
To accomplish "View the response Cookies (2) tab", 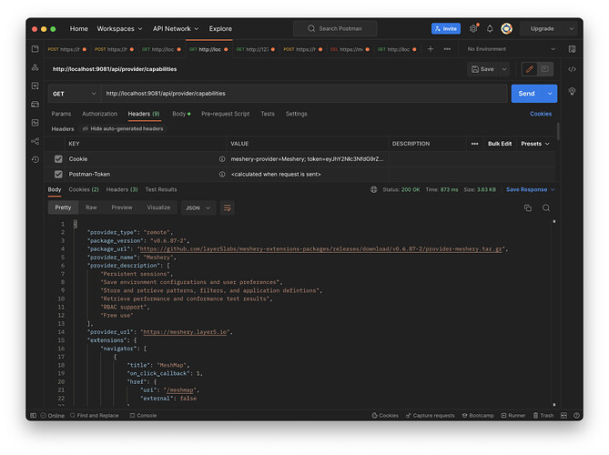I will pos(84,189).
